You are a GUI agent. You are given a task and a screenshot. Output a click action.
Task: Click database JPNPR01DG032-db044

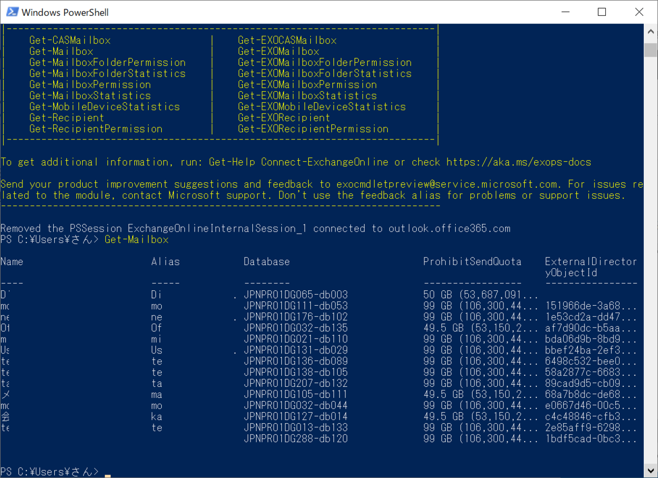[x=296, y=406]
